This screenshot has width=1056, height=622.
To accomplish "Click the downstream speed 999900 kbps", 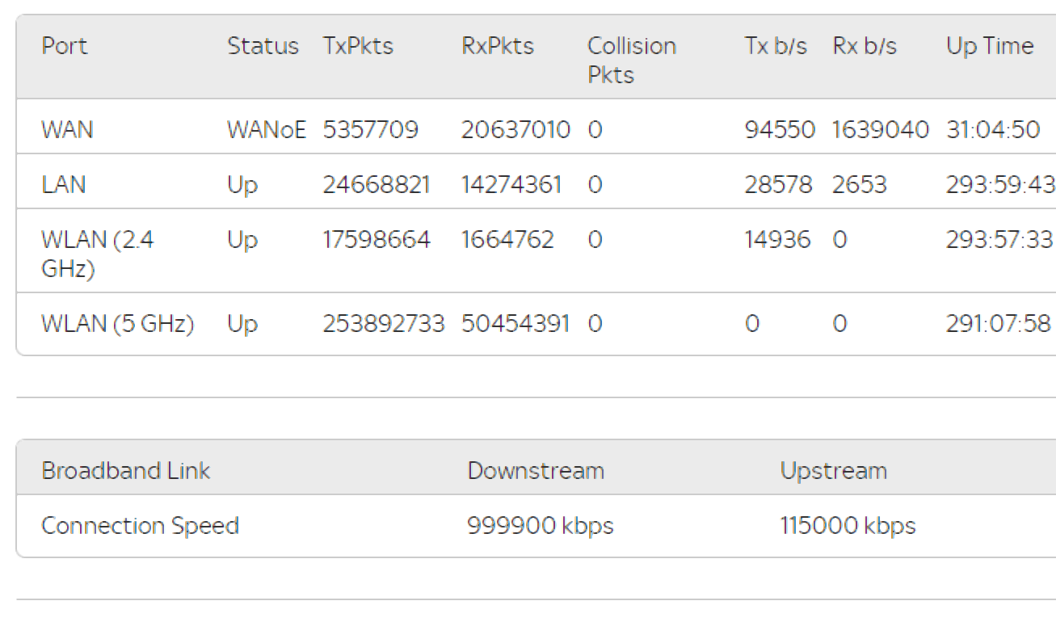I will [x=541, y=526].
